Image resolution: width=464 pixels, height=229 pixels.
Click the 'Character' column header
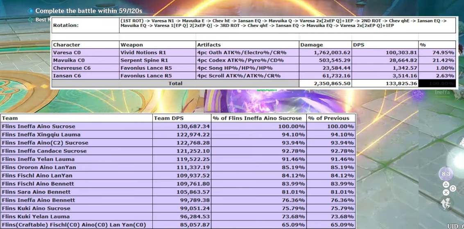(x=86, y=45)
